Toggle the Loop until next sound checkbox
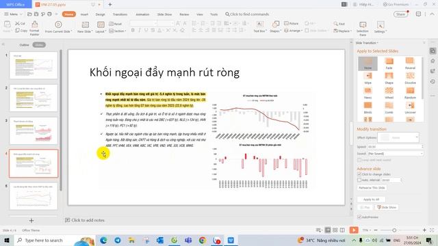 (359, 160)
